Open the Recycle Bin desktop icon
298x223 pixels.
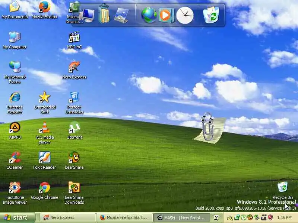point(283,190)
